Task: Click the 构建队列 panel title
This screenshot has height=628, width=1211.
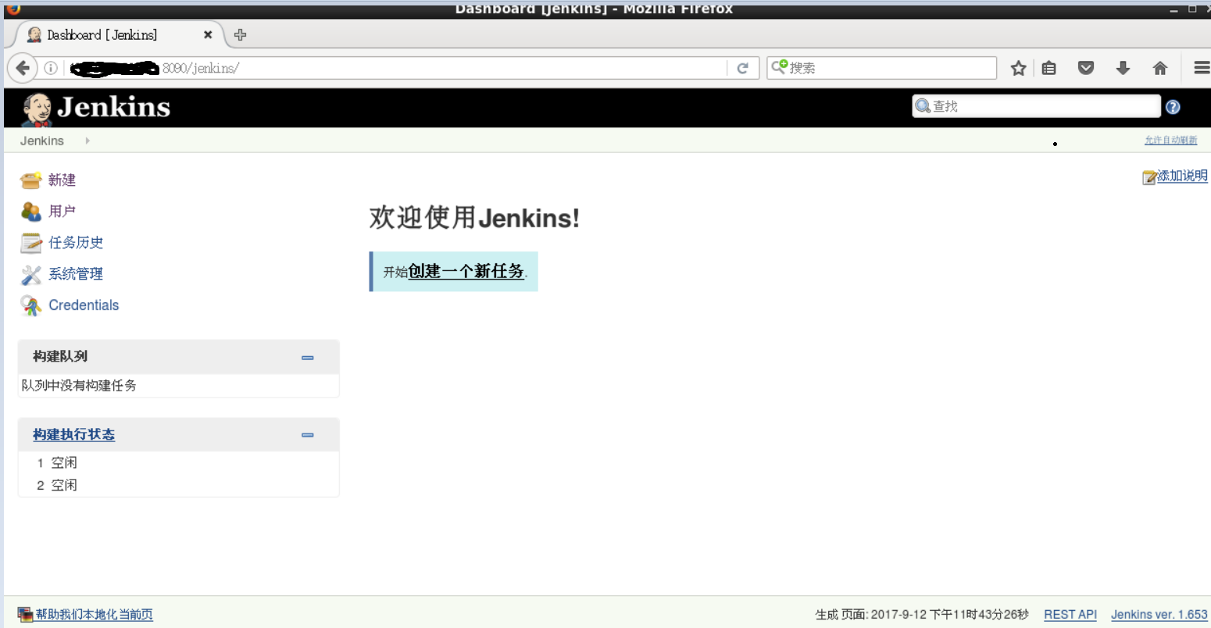Action: coord(60,357)
